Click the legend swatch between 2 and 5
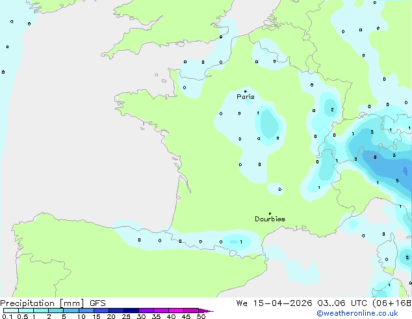 pyautogui.click(x=56, y=311)
